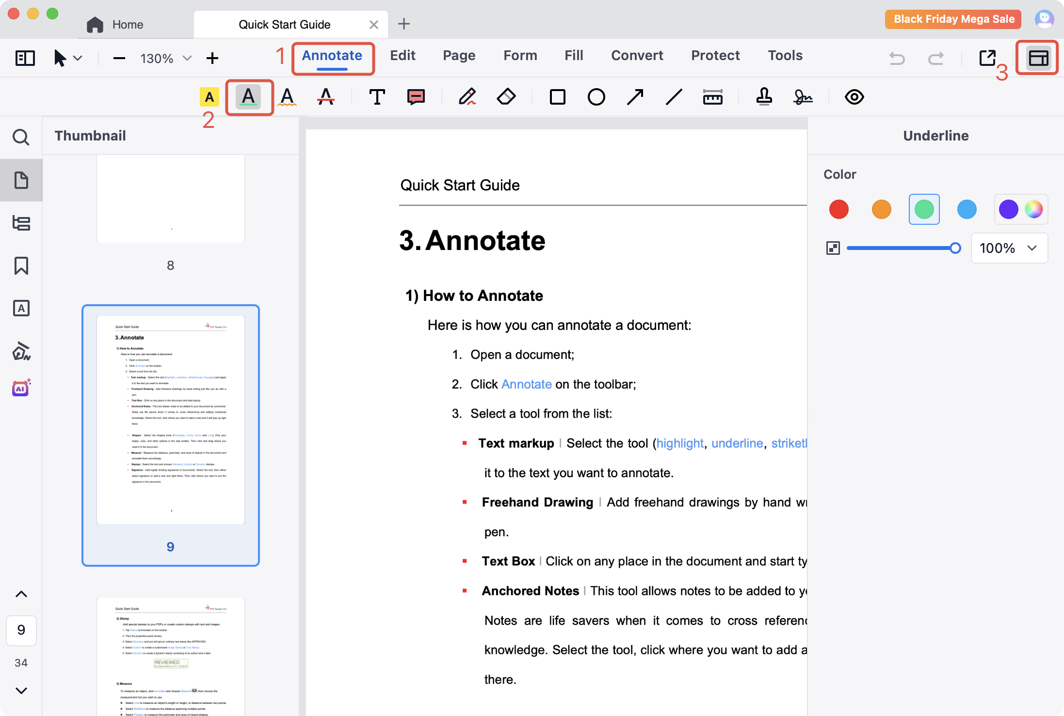Screen dimensions: 1064x716
Task: Choose the Text Box tool
Action: click(x=377, y=97)
